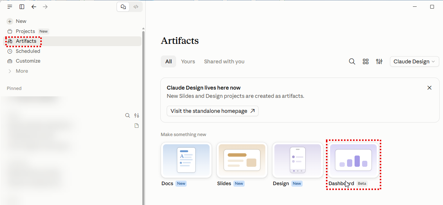This screenshot has height=205, width=443.
Task: Go forward with the right arrow
Action: point(45,7)
